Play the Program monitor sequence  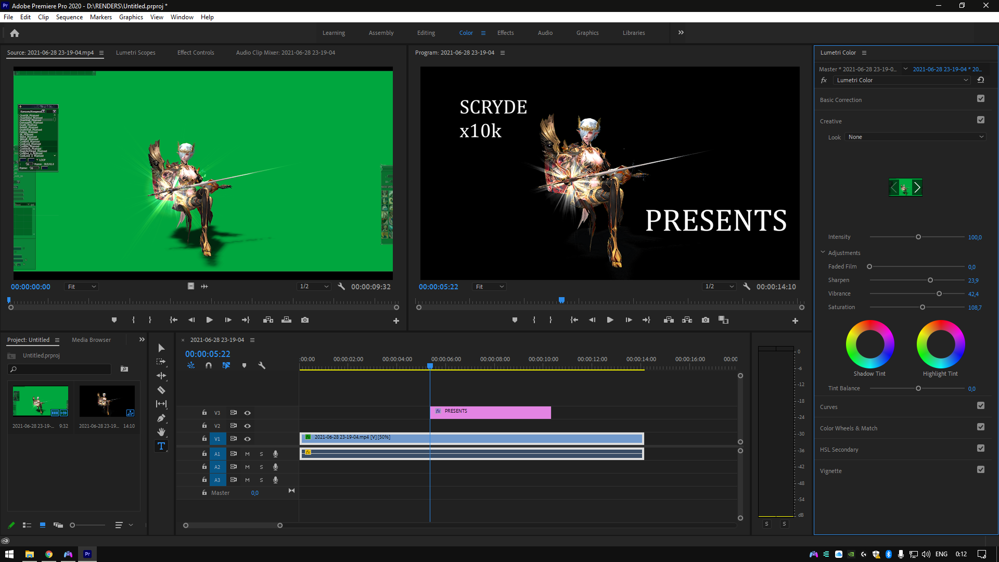(610, 320)
